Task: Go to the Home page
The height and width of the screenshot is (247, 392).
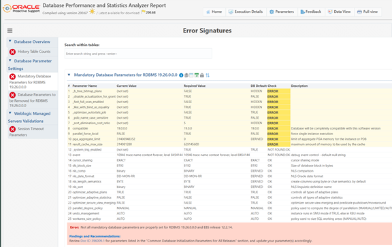Action: [x=214, y=12]
